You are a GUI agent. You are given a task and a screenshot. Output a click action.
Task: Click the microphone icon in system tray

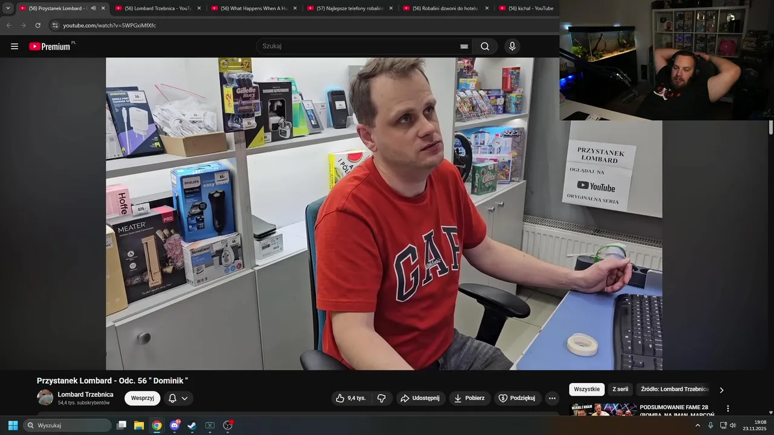click(x=711, y=425)
